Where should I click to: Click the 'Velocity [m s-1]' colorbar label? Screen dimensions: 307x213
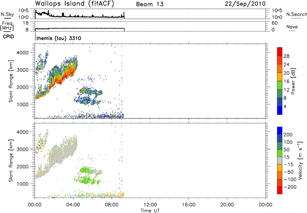pyautogui.click(x=300, y=161)
